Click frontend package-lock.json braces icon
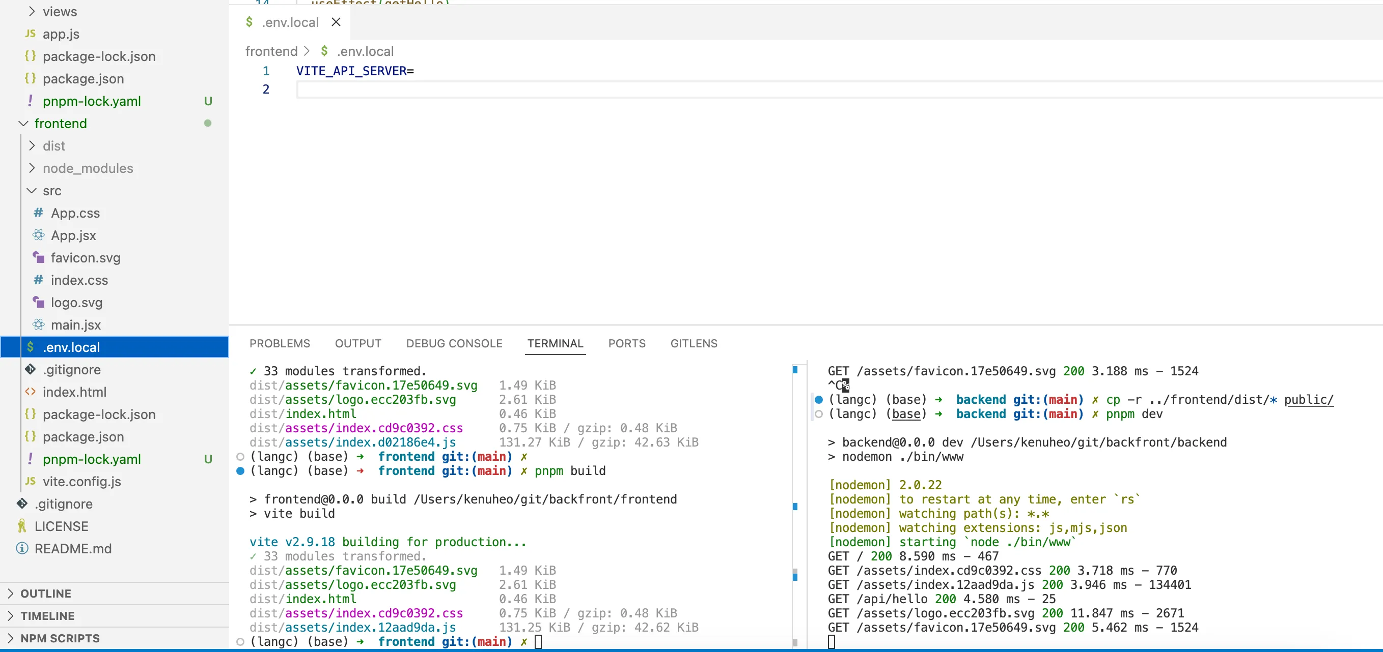The width and height of the screenshot is (1383, 652). (x=31, y=414)
